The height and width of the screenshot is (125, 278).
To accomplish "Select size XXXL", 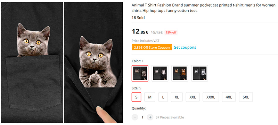I will (211, 97).
